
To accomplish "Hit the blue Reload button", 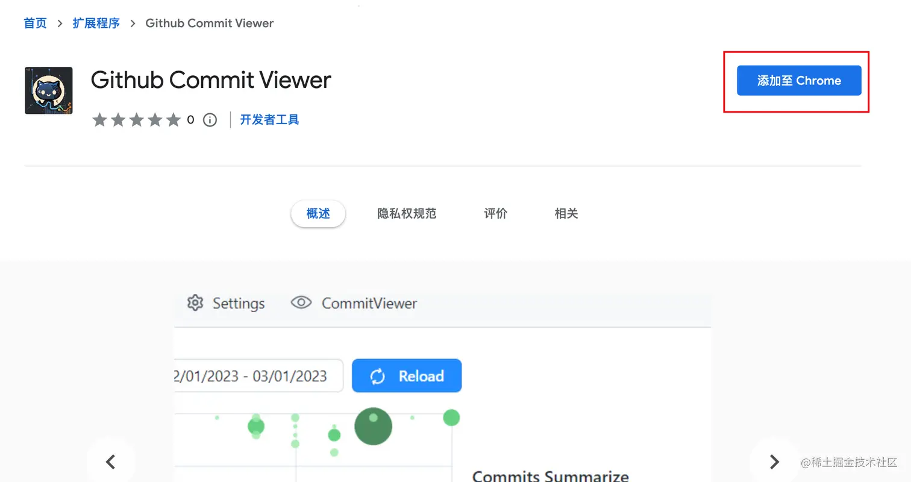I will coord(407,376).
